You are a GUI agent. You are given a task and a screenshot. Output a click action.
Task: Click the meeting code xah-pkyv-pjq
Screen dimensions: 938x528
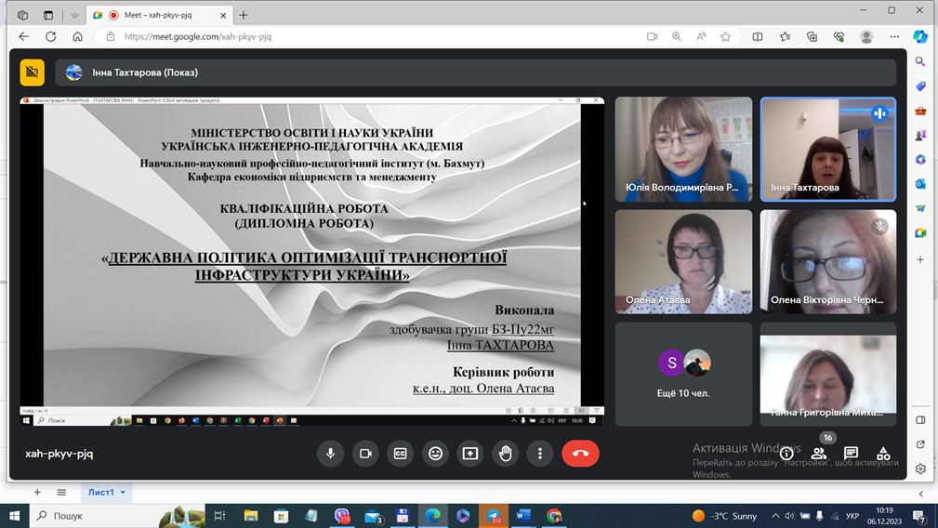coord(59,454)
